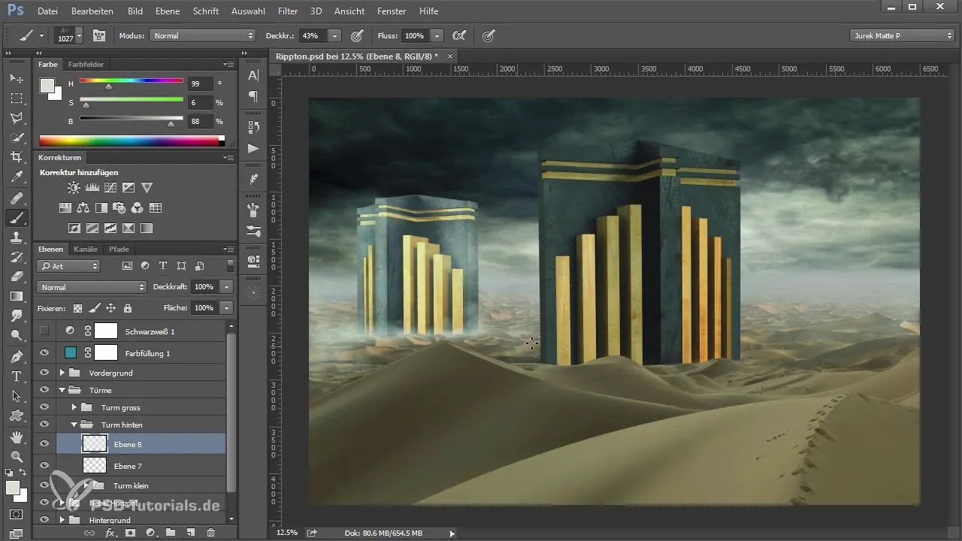Enable airbrush mode icon
The height and width of the screenshot is (541, 962).
click(x=458, y=35)
